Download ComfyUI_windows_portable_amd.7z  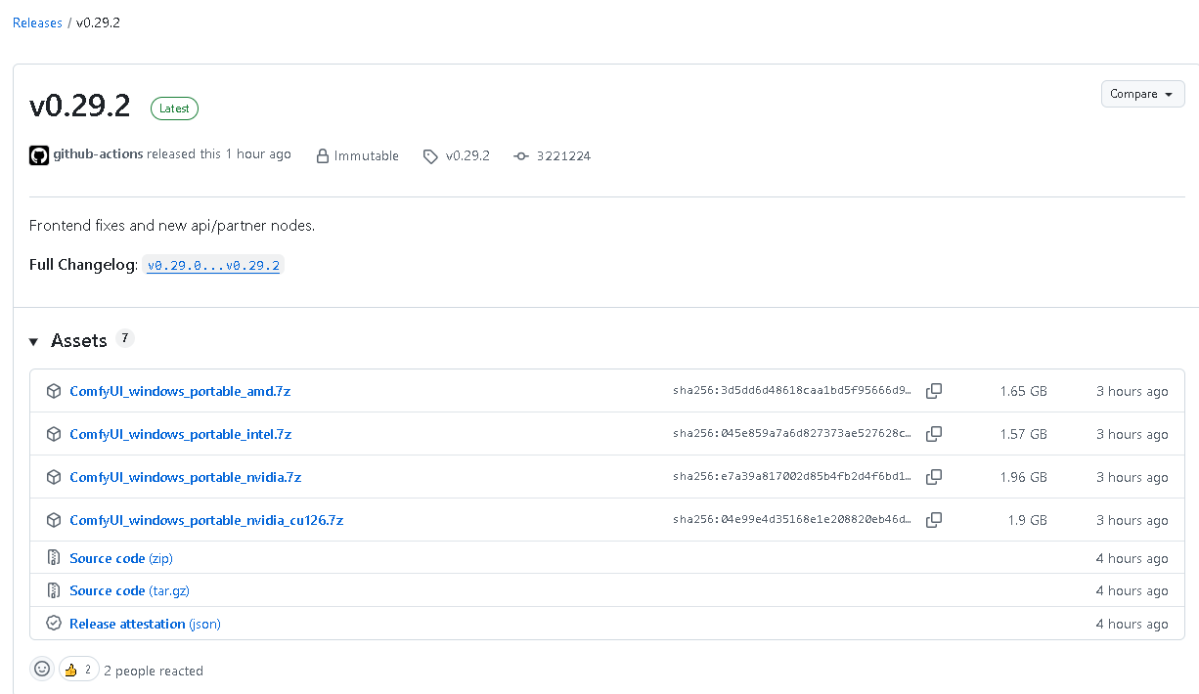[x=180, y=391]
